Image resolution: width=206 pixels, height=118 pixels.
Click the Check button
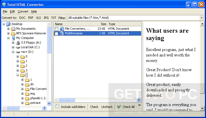click(x=94, y=107)
